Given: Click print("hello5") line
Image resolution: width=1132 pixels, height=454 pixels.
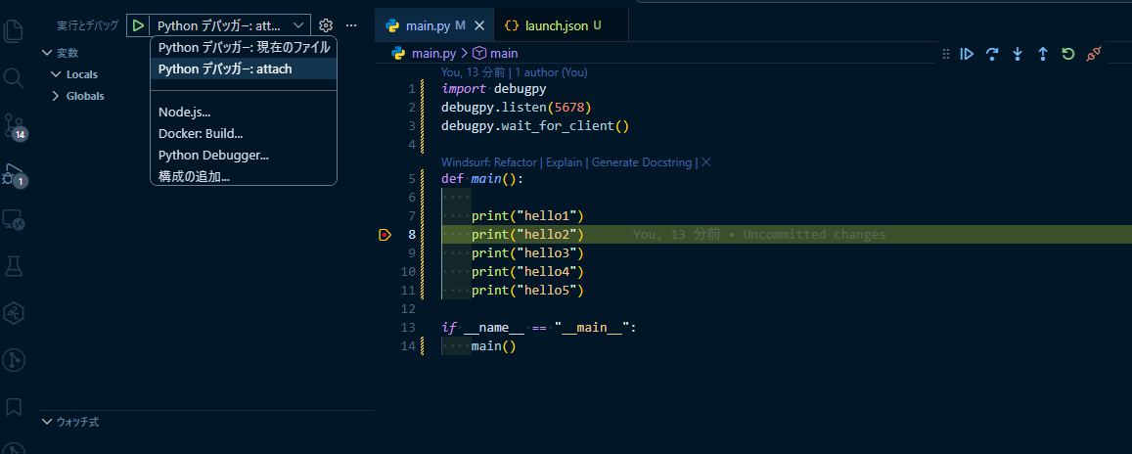Looking at the screenshot, I should pyautogui.click(x=527, y=291).
